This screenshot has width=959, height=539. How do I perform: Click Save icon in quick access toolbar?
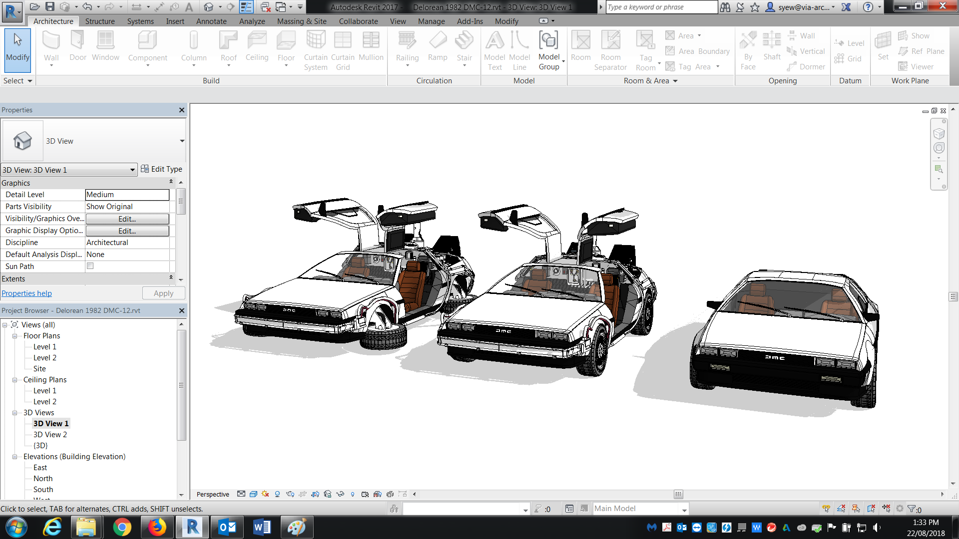tap(50, 7)
